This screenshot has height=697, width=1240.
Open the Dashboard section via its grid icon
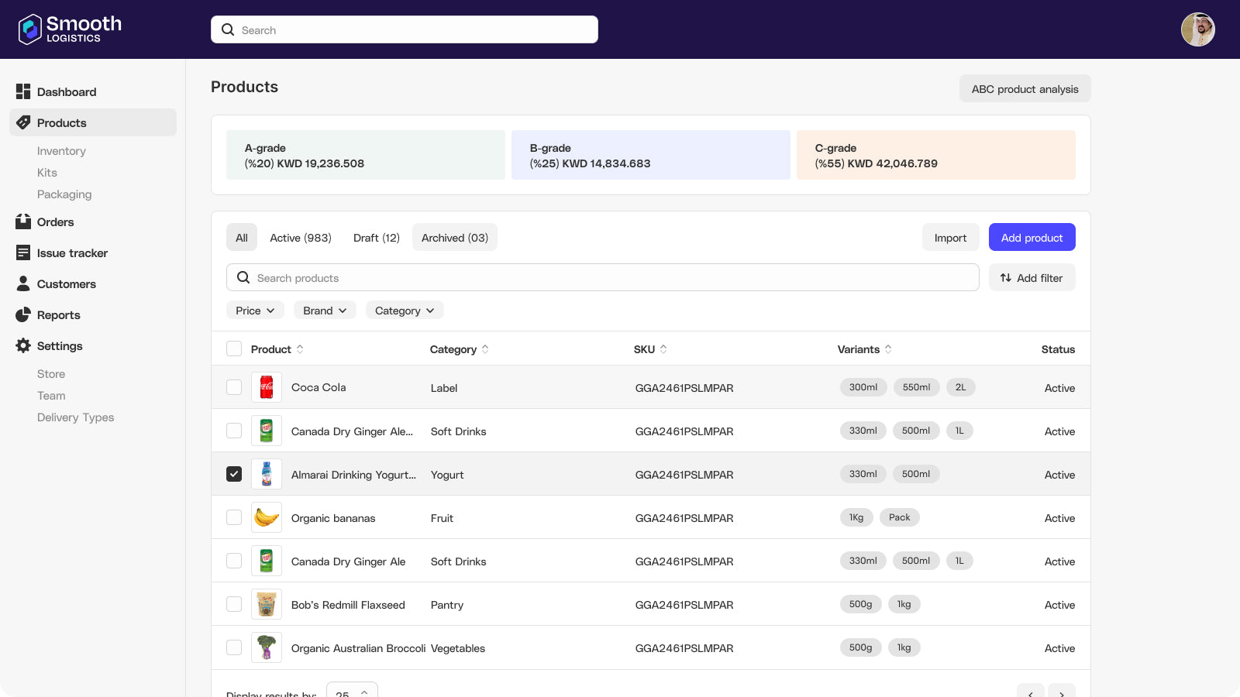tap(22, 91)
